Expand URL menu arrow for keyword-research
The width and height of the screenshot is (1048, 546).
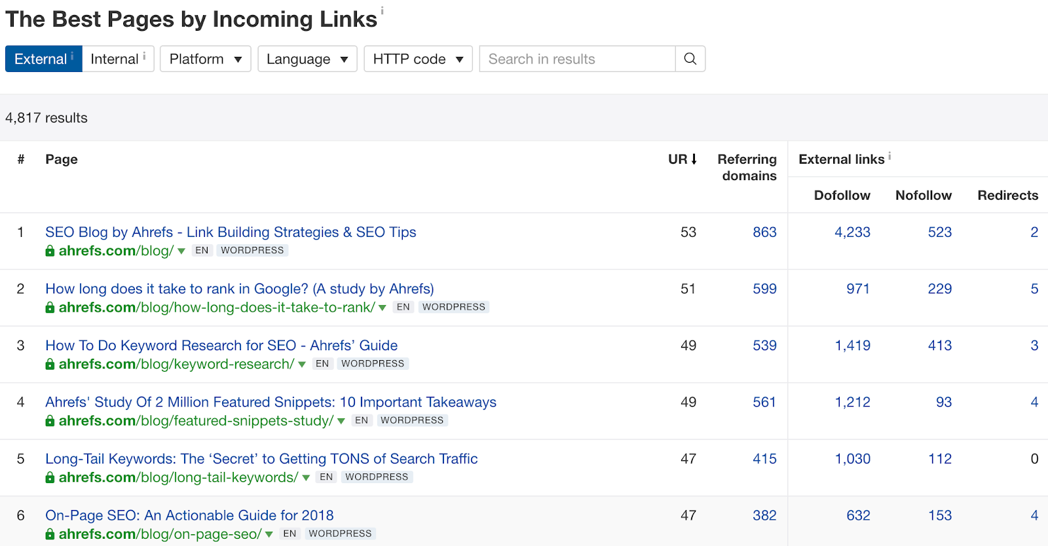(x=302, y=365)
